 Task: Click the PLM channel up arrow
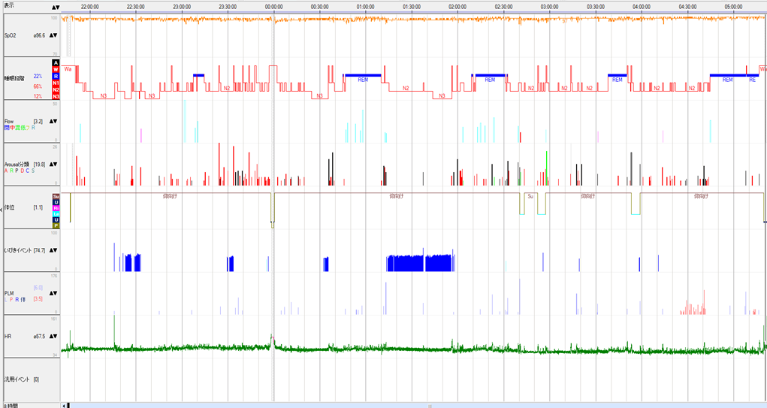[51, 294]
